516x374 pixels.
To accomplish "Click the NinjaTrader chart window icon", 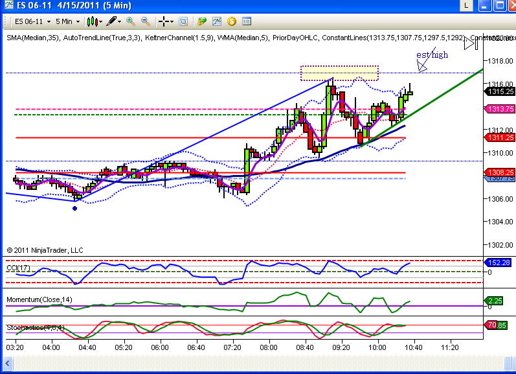I will [x=9, y=5].
